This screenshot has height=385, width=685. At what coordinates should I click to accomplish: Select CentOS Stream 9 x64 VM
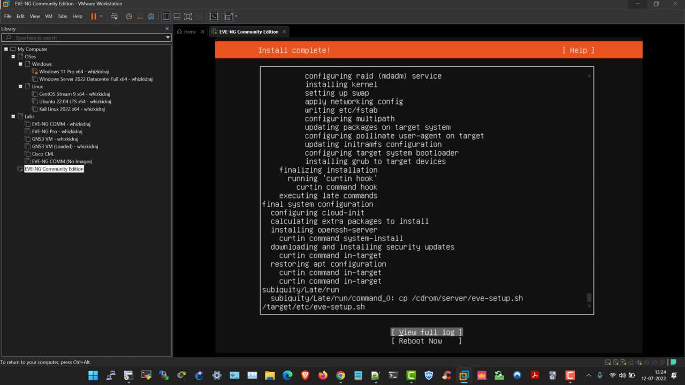click(74, 94)
